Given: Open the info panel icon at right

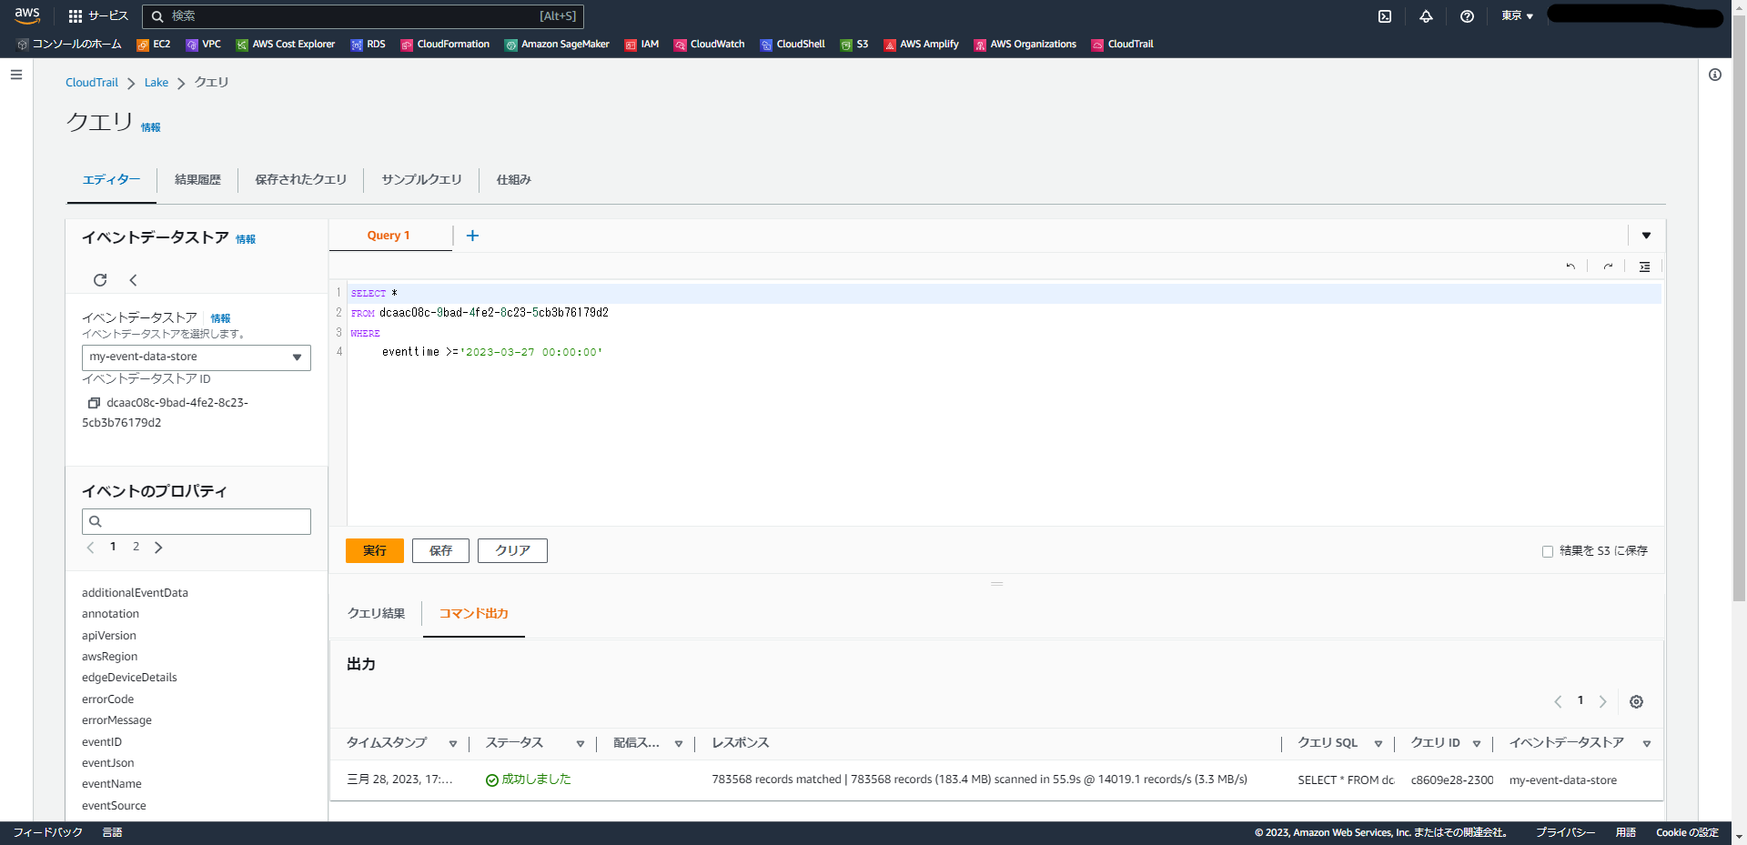Looking at the screenshot, I should point(1715,75).
